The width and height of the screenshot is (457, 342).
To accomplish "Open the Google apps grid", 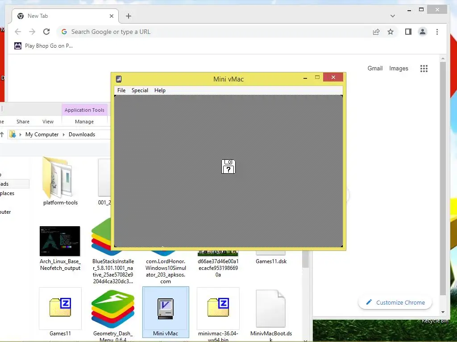I will click(x=424, y=69).
